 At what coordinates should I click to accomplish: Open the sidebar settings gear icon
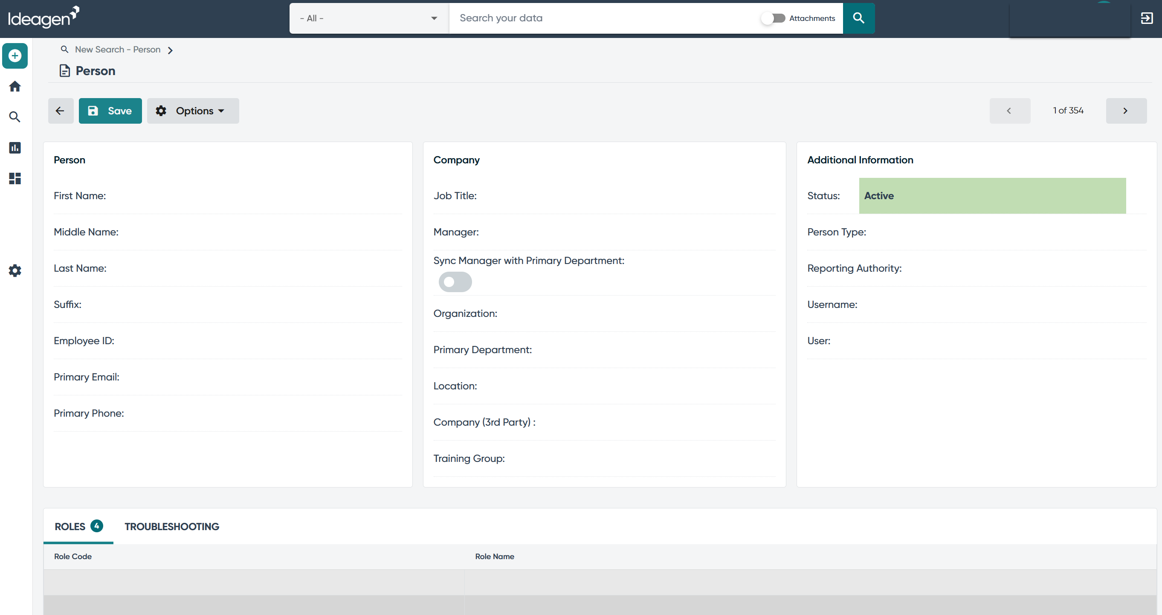tap(15, 271)
